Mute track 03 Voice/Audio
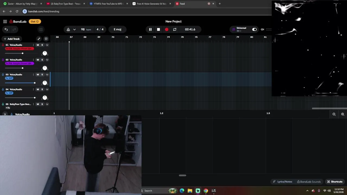The height and width of the screenshot is (195, 347). tap(38, 74)
